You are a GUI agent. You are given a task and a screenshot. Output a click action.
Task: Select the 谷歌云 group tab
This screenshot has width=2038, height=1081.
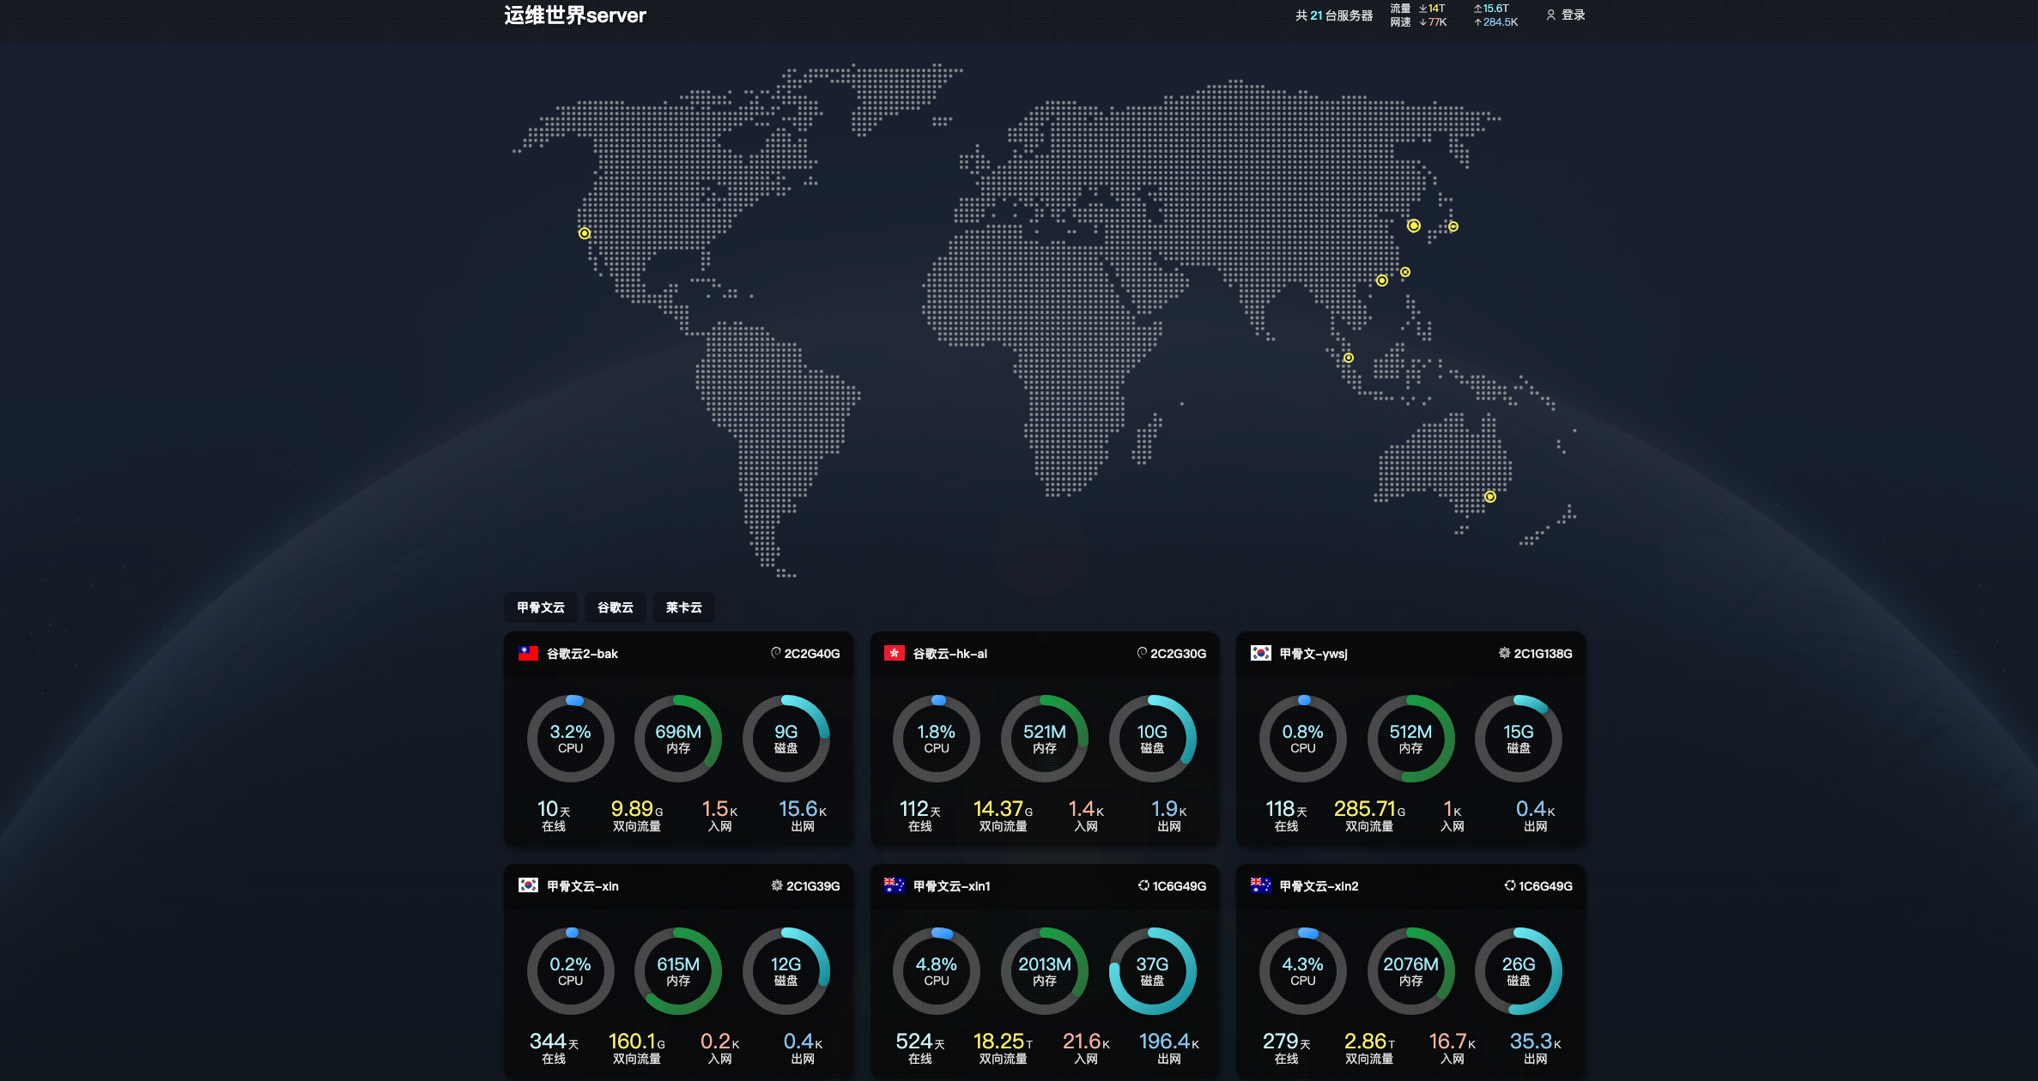[615, 607]
